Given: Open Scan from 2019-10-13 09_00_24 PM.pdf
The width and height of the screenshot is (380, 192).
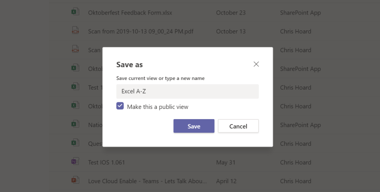Looking at the screenshot, I should [x=141, y=31].
